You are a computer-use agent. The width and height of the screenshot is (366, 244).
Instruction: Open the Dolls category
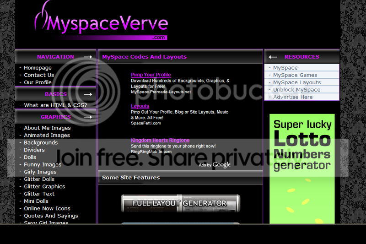pos(30,157)
